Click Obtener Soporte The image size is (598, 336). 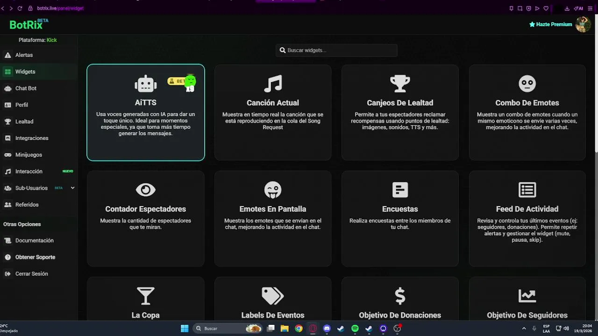pos(39,257)
